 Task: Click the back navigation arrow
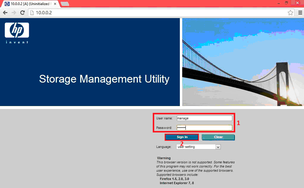(5, 12)
